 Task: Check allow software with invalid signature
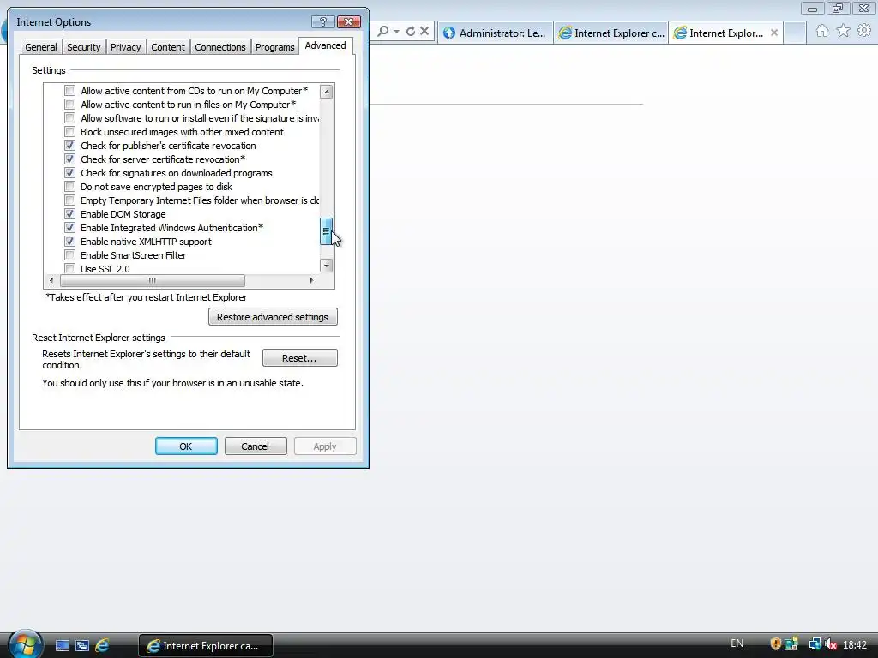point(69,118)
